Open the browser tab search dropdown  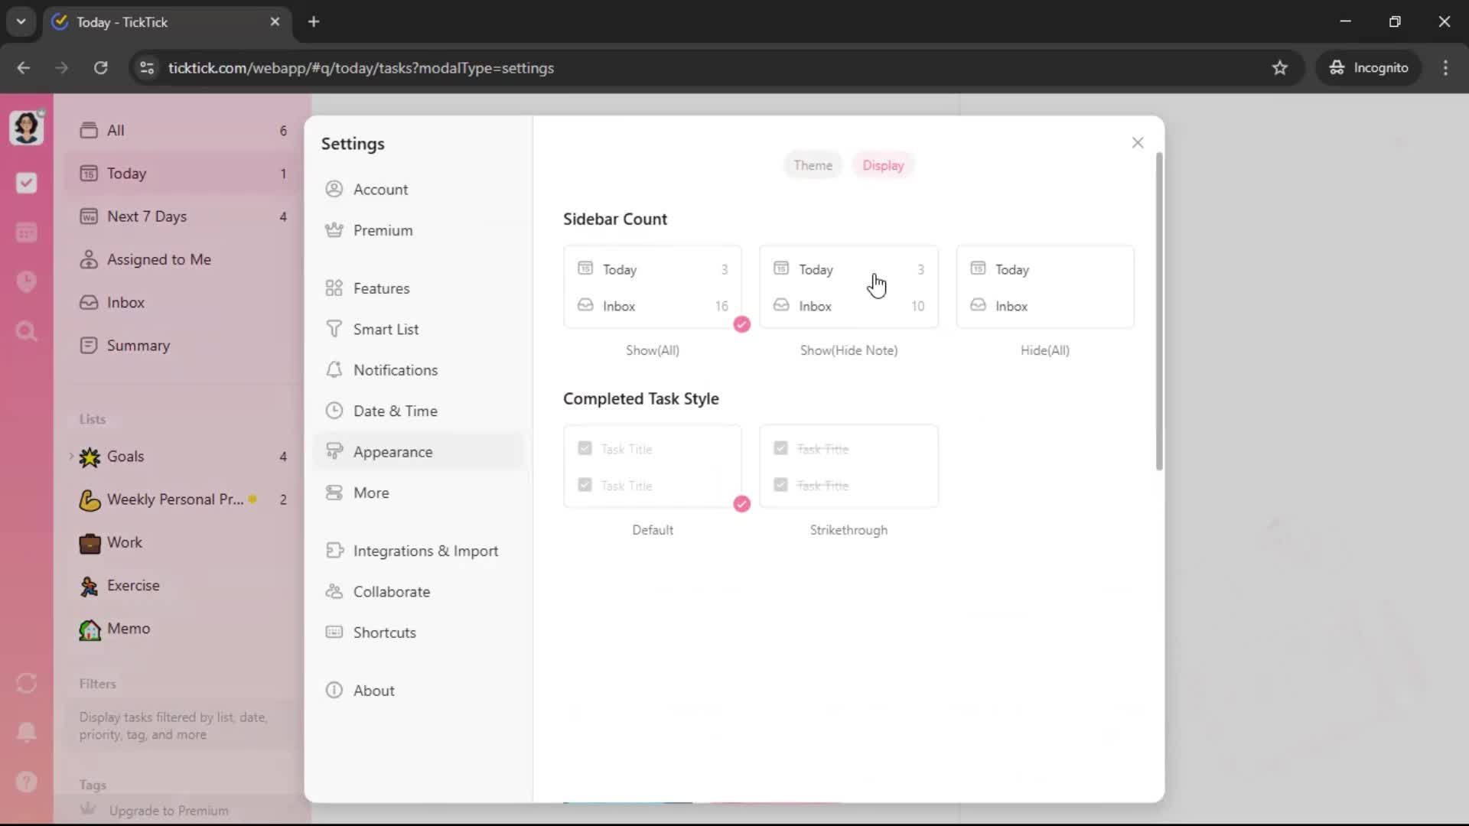tap(21, 21)
